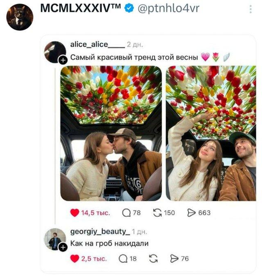Screen dimensions: 262x278
Task: Like the alice_alice post with heart
Action: pyautogui.click(x=75, y=212)
